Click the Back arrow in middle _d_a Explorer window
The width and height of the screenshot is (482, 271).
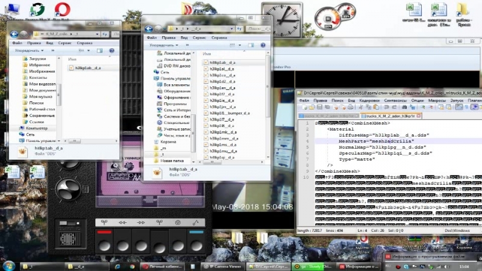point(149,28)
